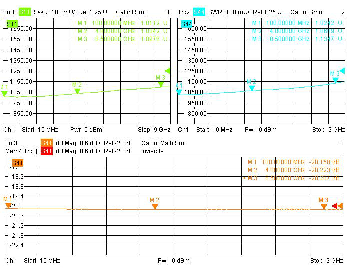Click orange S41 label on Trc3 line
Screen dimensions: 347x269
click(x=47, y=143)
